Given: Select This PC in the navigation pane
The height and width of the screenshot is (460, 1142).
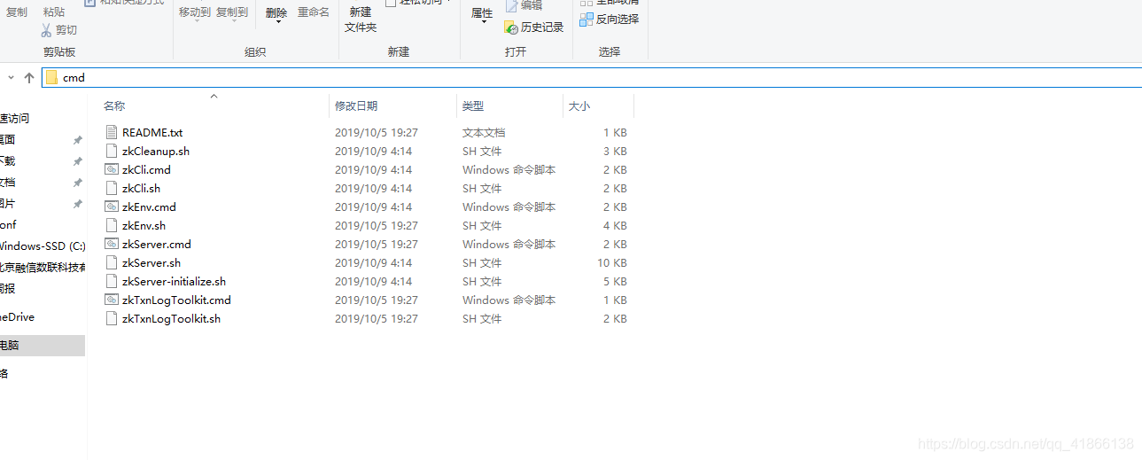Looking at the screenshot, I should pos(43,346).
